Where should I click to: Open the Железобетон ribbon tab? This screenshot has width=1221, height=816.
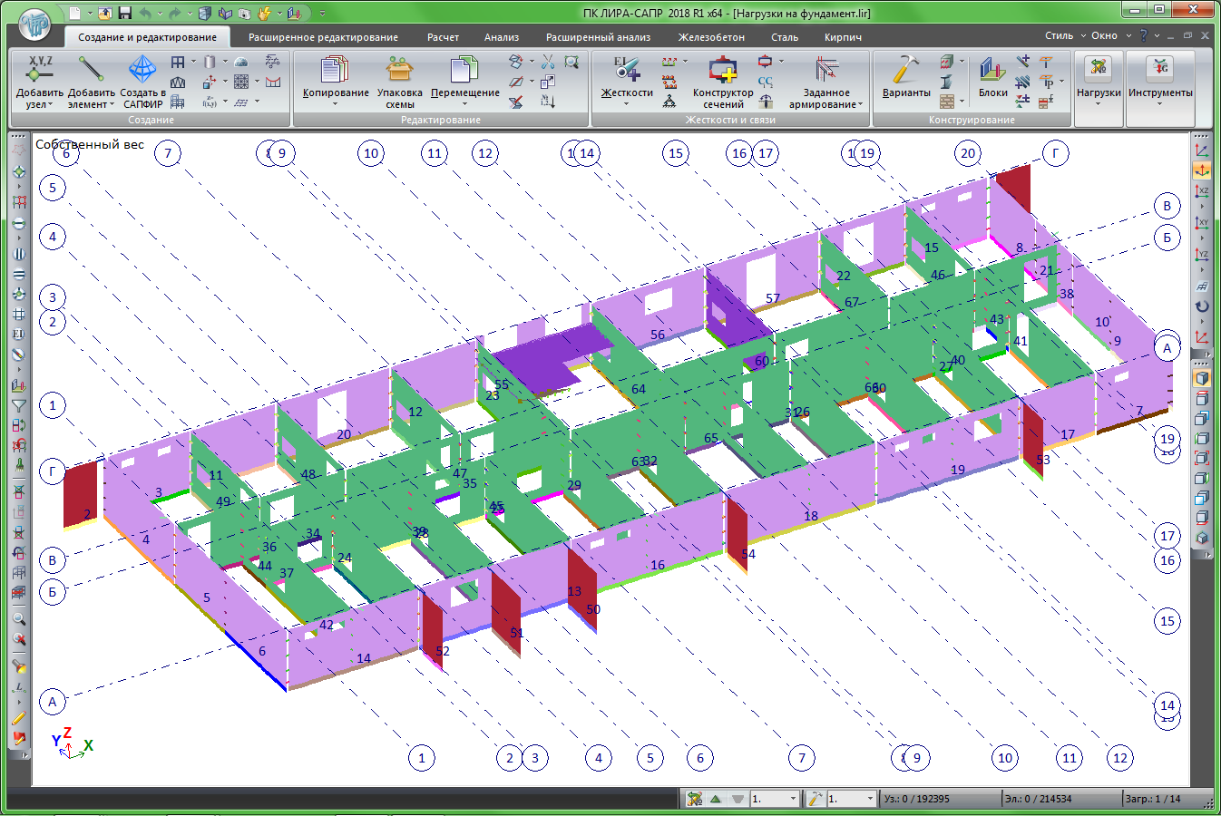click(x=711, y=37)
